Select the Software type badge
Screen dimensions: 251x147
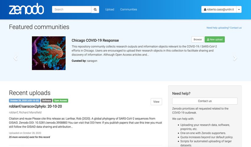click(x=46, y=101)
